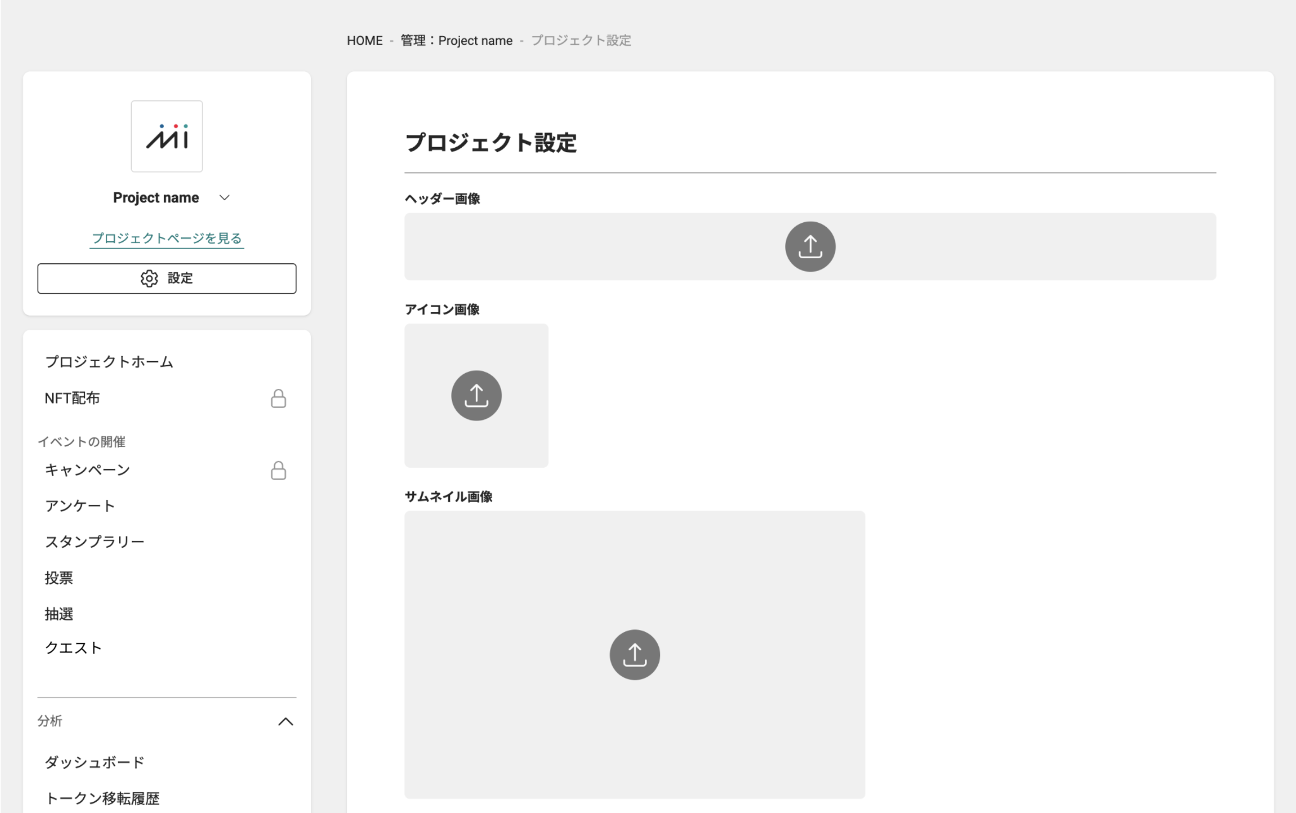Click the thumbnail image upload icon
Viewport: 1296px width, 813px height.
pos(634,655)
